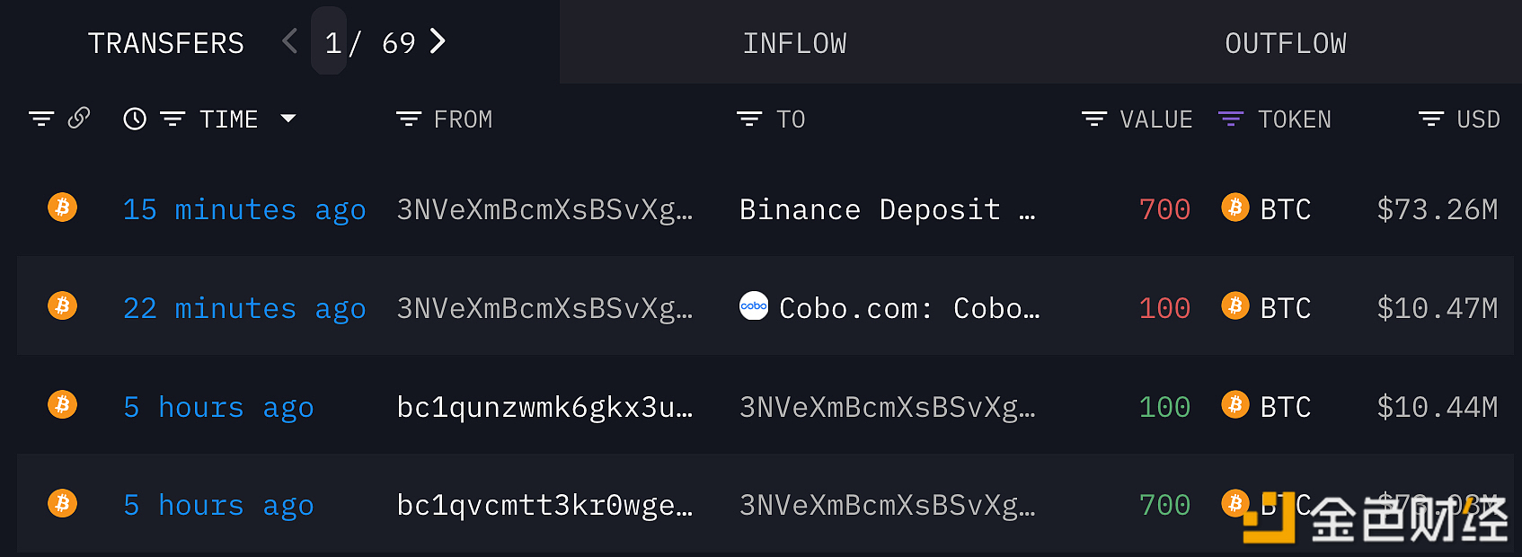Open the filter next to TIME label
This screenshot has width=1522, height=557.
173,118
